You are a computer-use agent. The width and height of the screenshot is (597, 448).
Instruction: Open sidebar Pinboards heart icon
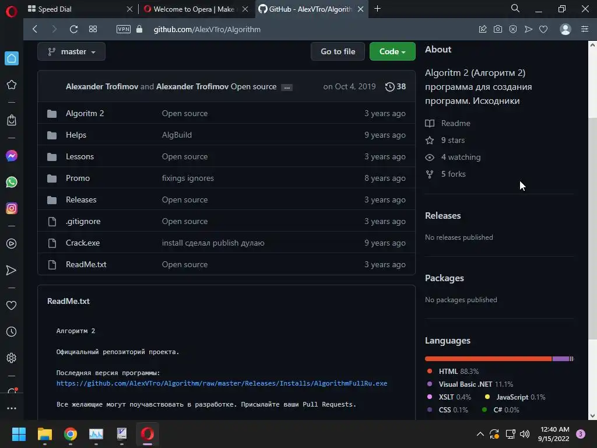12,305
